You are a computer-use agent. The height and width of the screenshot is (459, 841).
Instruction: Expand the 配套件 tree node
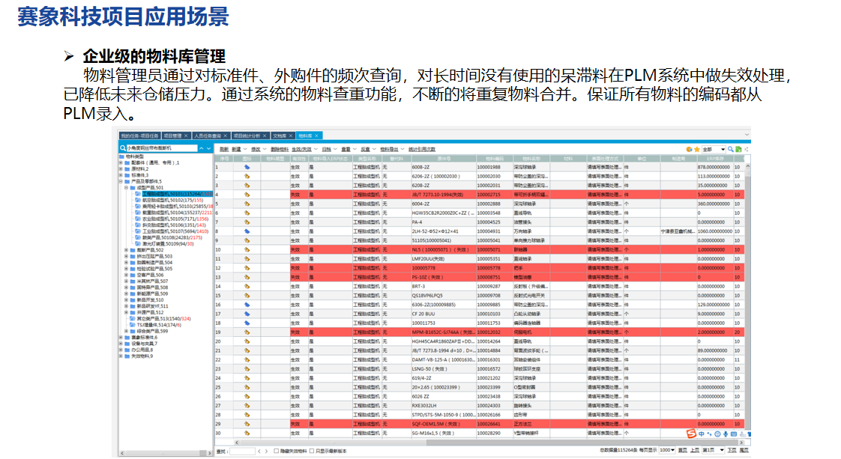click(x=121, y=162)
